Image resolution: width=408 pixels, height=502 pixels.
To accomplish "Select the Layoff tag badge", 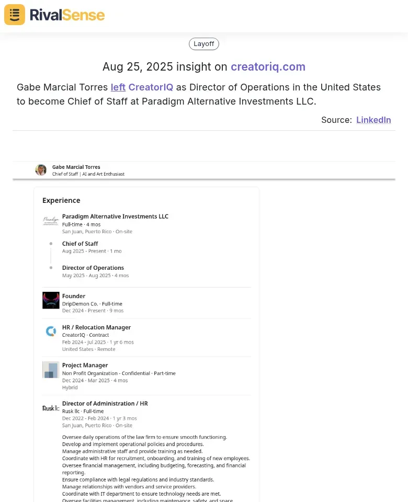I will (204, 44).
